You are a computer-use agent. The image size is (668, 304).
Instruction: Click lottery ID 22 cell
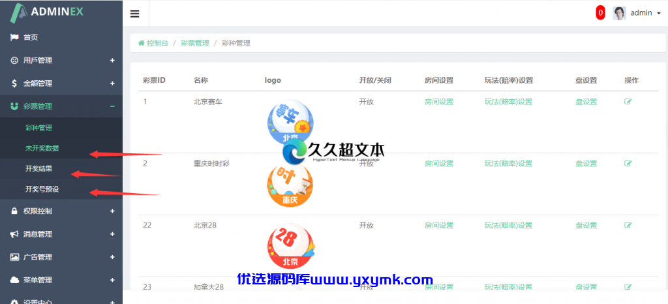[147, 225]
